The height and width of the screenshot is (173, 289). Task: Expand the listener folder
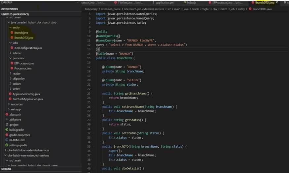(x=10, y=53)
